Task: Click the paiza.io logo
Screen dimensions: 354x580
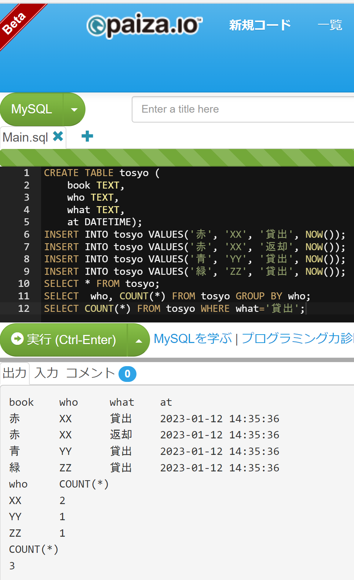Action: pos(145,25)
